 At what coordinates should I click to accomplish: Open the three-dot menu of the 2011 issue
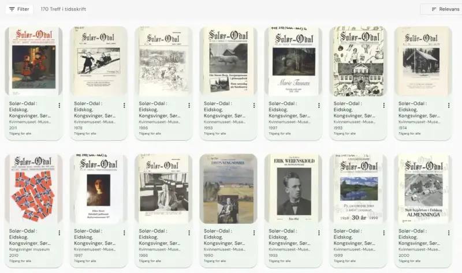pos(59,106)
